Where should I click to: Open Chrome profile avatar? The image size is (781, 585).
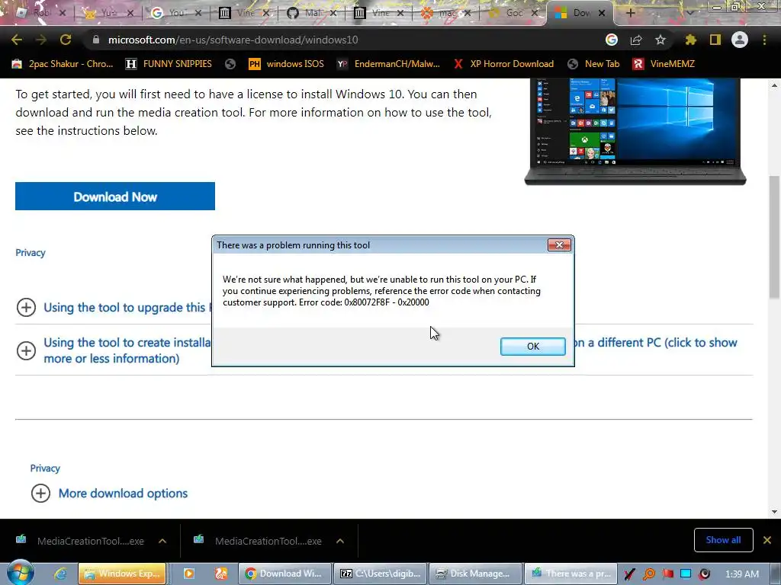740,40
